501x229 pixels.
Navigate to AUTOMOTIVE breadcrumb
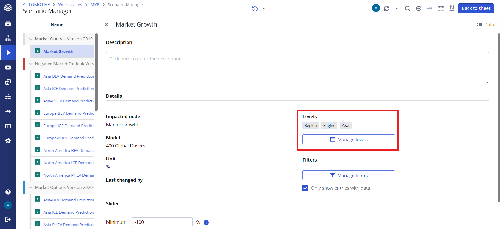[36, 5]
